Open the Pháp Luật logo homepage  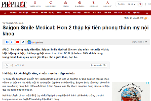(14, 4)
